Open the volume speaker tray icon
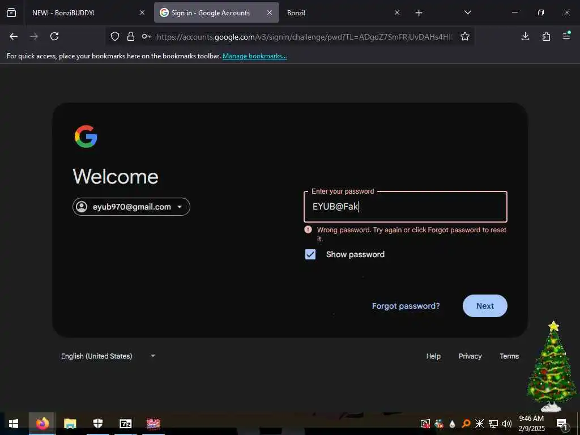 [x=507, y=424]
